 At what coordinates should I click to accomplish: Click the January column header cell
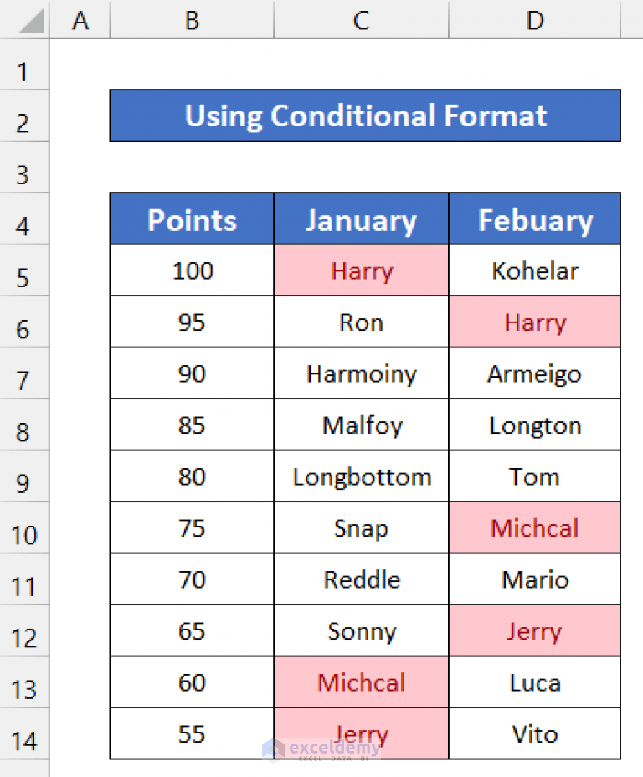[361, 219]
